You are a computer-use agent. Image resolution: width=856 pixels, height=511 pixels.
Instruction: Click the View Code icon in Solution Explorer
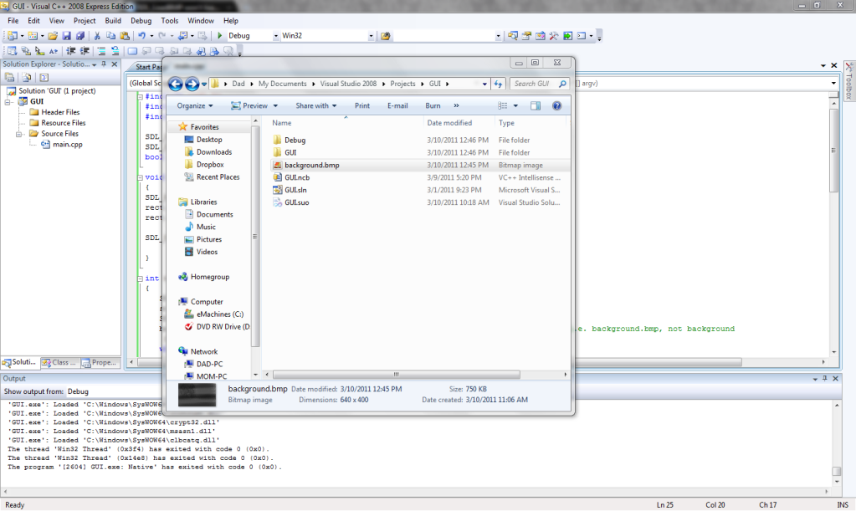(x=44, y=78)
